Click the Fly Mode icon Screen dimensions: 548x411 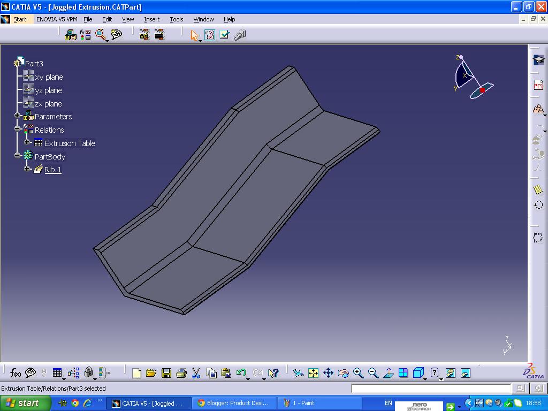(298, 373)
